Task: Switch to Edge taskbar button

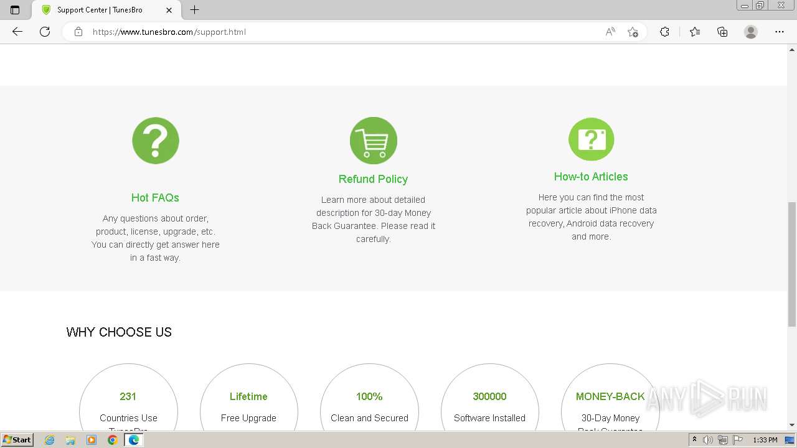Action: (133, 440)
